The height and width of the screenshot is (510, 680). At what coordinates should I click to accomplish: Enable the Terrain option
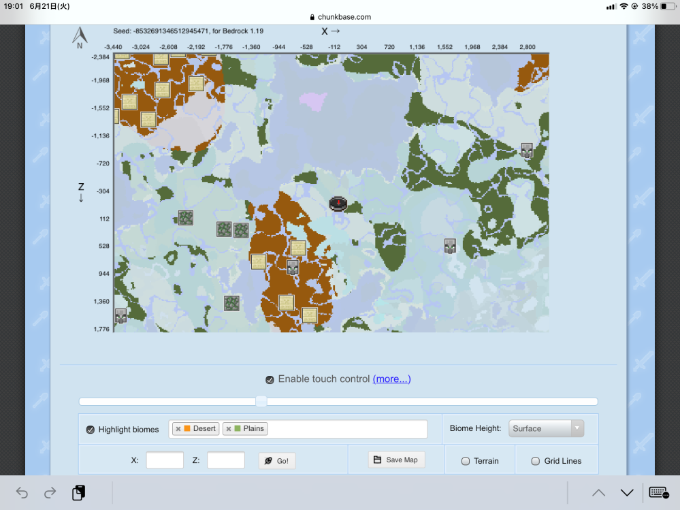(466, 461)
